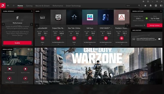Screen dimensions: 164x94
Task: Go forward with the forward arrow
Action: click(x=13, y=6)
